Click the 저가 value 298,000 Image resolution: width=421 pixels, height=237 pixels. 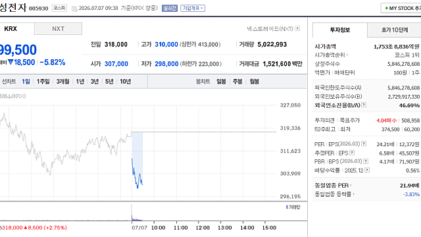[166, 64]
